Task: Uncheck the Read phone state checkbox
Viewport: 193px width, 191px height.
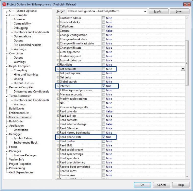Action: pyautogui.click(x=104, y=137)
